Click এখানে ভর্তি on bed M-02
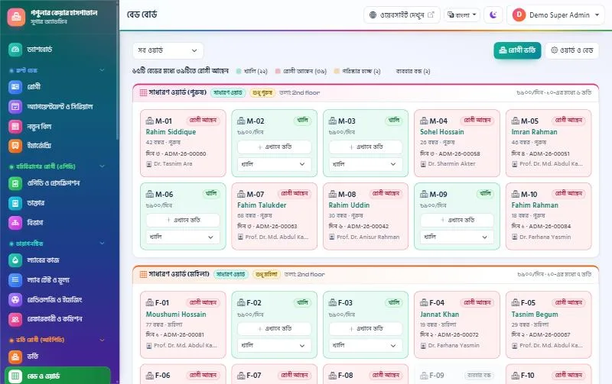Screen dimensions: 612x384 (274, 147)
